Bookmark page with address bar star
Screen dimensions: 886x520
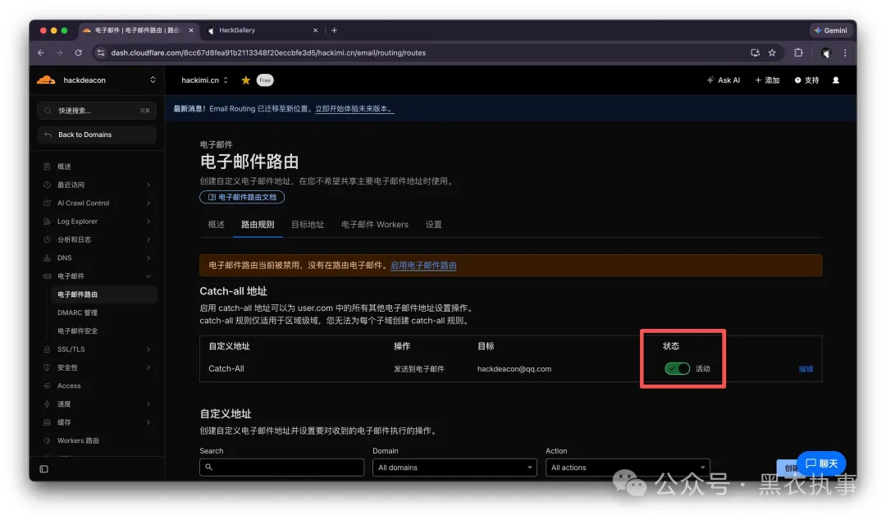pos(772,52)
